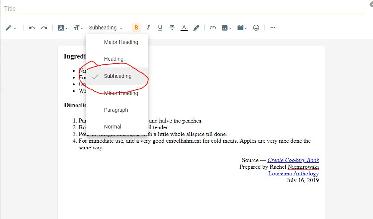Insert a hyperlink using the link icon
Viewport: 373px width, 219px height.
click(213, 28)
